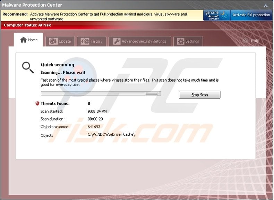The width and height of the screenshot is (274, 200).
Task: Click the Scan started: label
Action: pos(52,111)
